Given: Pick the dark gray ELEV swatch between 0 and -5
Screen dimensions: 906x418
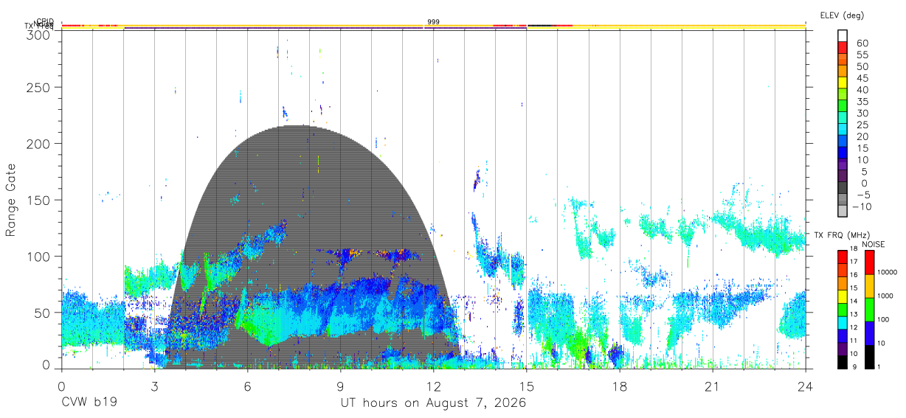Looking at the screenshot, I should click(842, 188).
